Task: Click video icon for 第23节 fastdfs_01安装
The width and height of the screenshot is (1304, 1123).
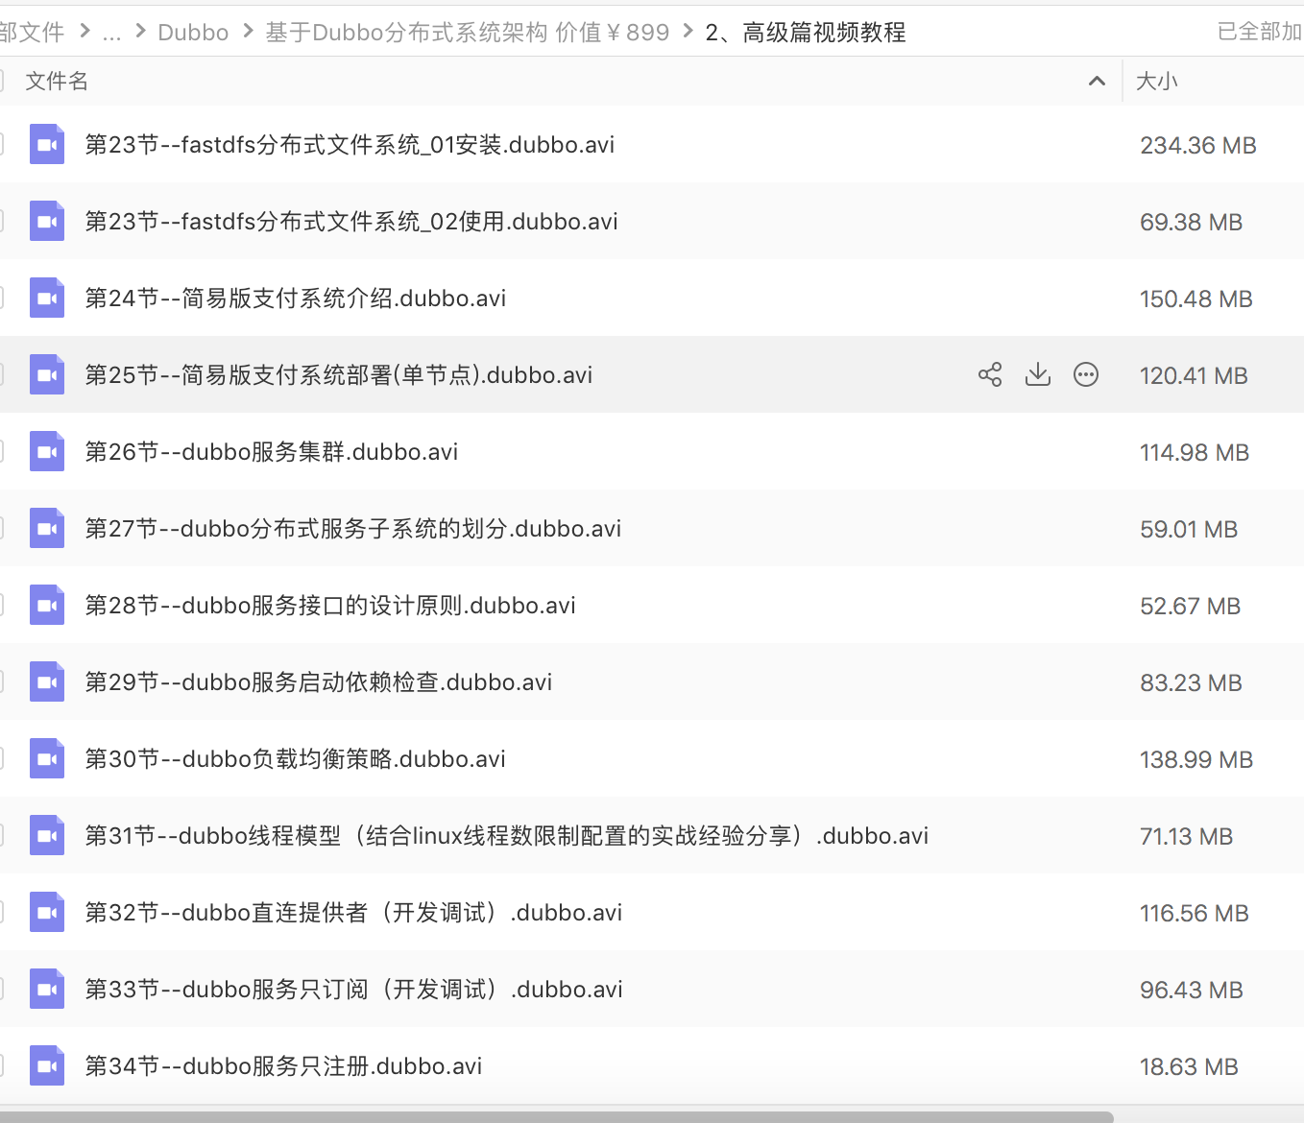Action: click(x=47, y=144)
